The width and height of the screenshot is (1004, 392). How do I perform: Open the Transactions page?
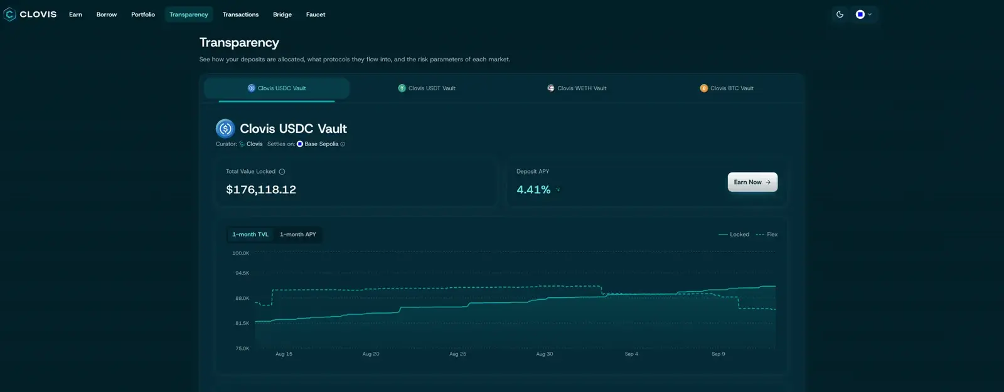pos(240,14)
